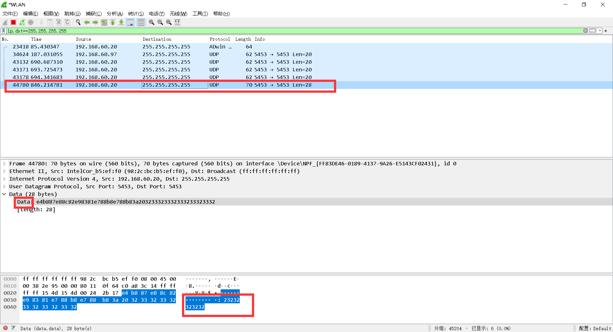Stop the running capture with the red square
Viewport: 613px width, 332px height.
(x=13, y=22)
